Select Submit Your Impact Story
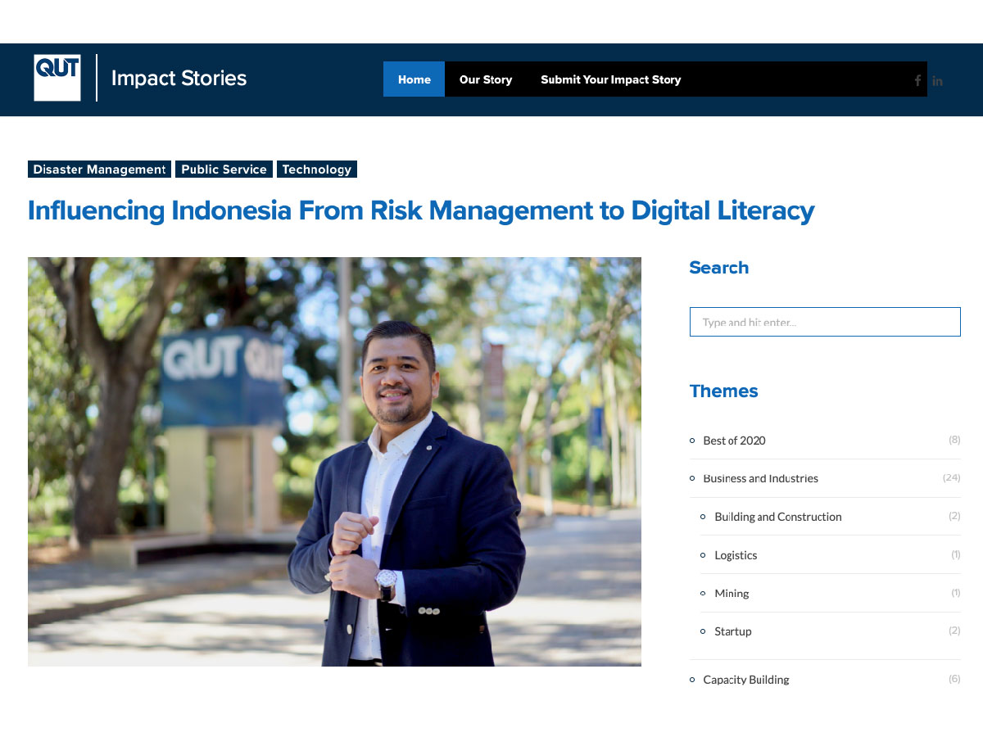This screenshot has height=737, width=983. (x=610, y=79)
